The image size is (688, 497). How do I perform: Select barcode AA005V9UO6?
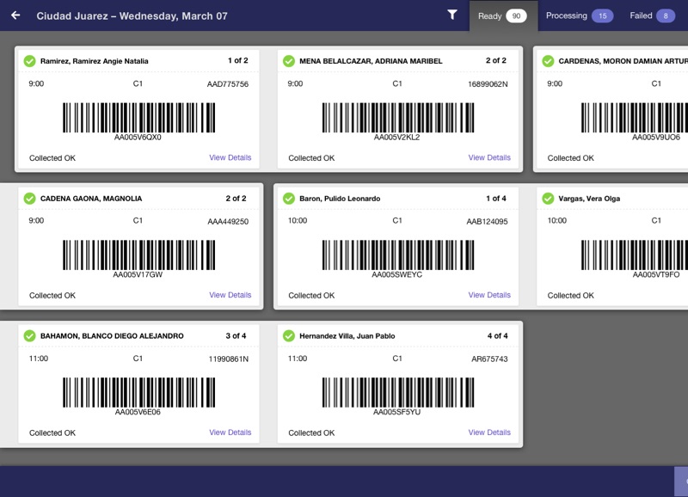(x=635, y=121)
